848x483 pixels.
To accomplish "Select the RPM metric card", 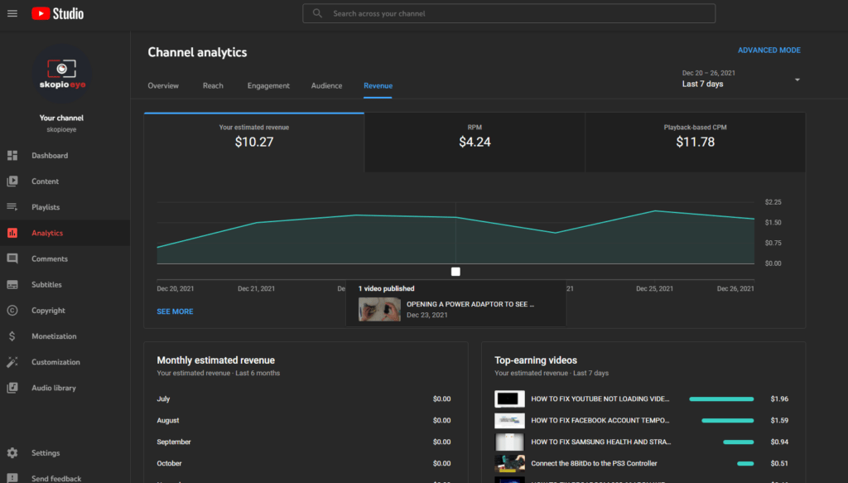I will pyautogui.click(x=473, y=142).
